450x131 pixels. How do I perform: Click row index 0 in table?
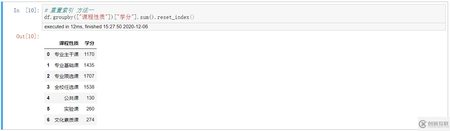pos(48,54)
